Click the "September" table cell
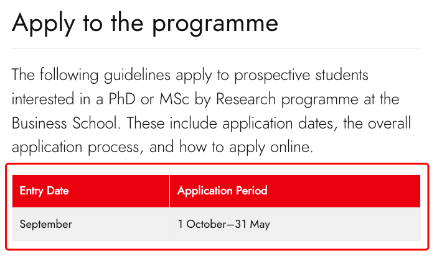 click(x=45, y=224)
